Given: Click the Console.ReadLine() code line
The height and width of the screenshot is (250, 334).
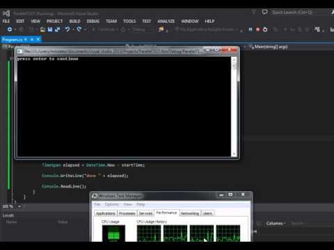Looking at the screenshot, I should 64,186.
